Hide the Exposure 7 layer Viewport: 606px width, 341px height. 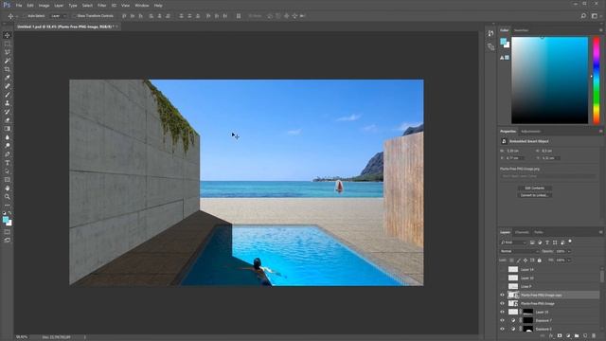click(x=502, y=320)
